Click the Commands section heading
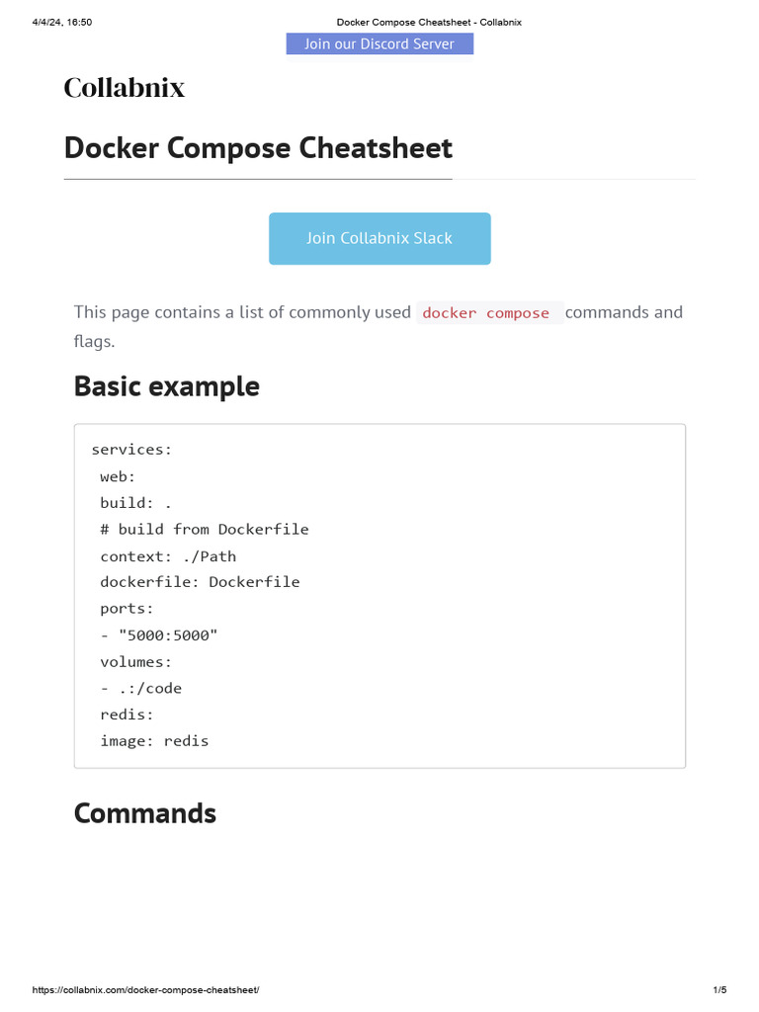 (144, 813)
